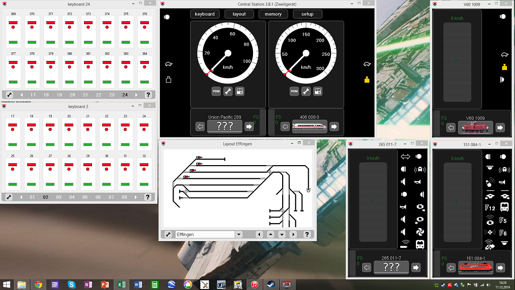Select keyboard page 20
515x290 pixels.
pyautogui.click(x=72, y=95)
